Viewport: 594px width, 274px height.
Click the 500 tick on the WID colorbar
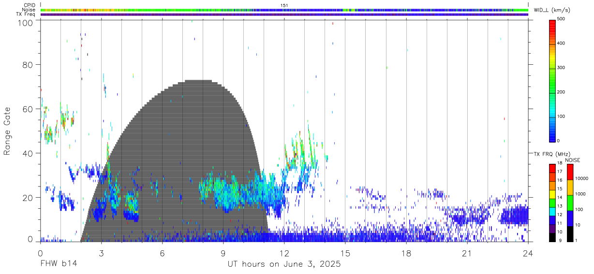click(x=561, y=19)
